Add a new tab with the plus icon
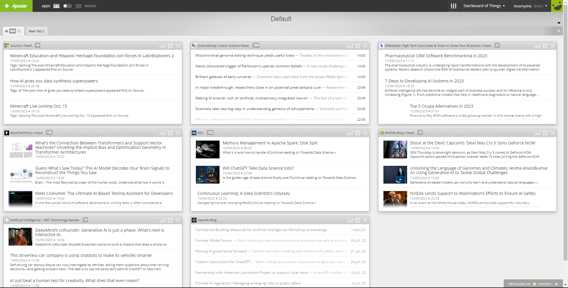 (559, 31)
